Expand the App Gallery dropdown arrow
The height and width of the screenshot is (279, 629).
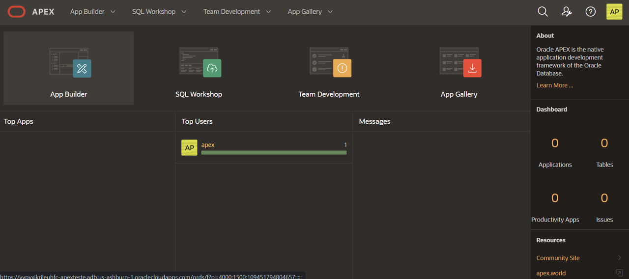click(x=330, y=12)
